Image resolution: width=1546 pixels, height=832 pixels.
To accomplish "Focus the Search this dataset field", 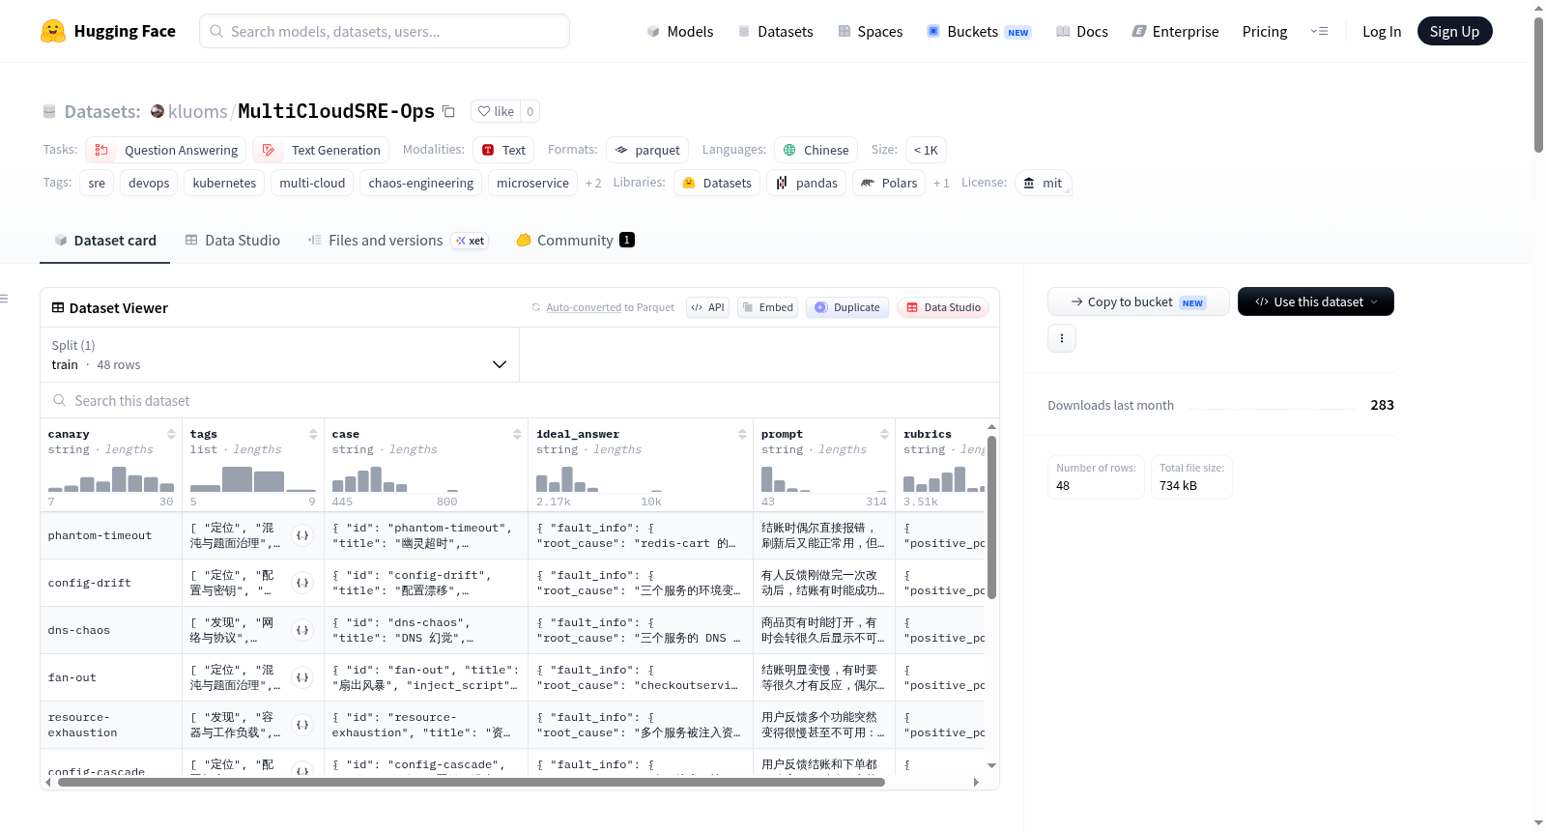I will coord(520,400).
